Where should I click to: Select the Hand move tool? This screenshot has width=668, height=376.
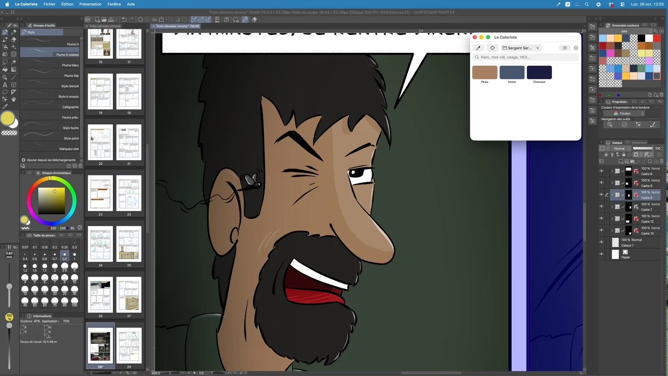coord(13,99)
